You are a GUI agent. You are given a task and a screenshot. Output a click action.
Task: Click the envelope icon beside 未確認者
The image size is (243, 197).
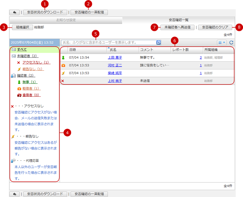coord(14,56)
